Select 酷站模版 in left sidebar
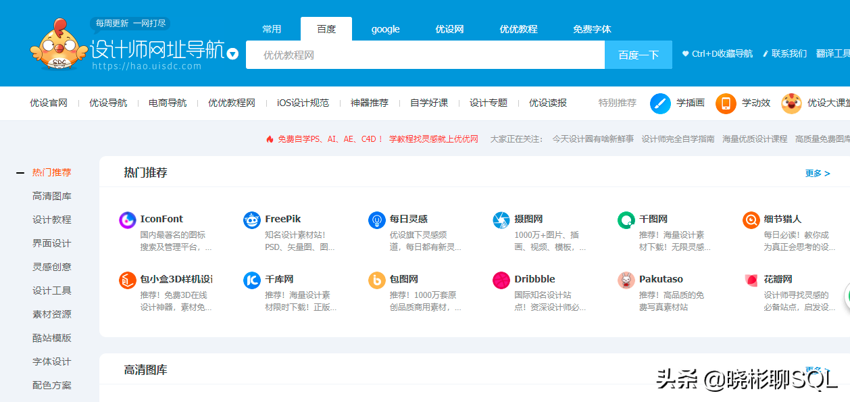The width and height of the screenshot is (850, 402). [x=51, y=338]
